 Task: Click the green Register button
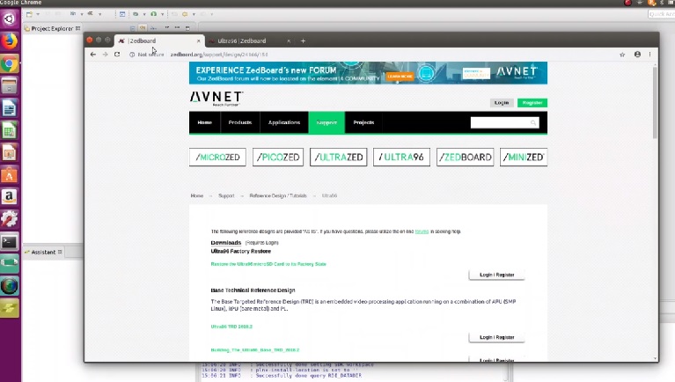click(x=532, y=103)
